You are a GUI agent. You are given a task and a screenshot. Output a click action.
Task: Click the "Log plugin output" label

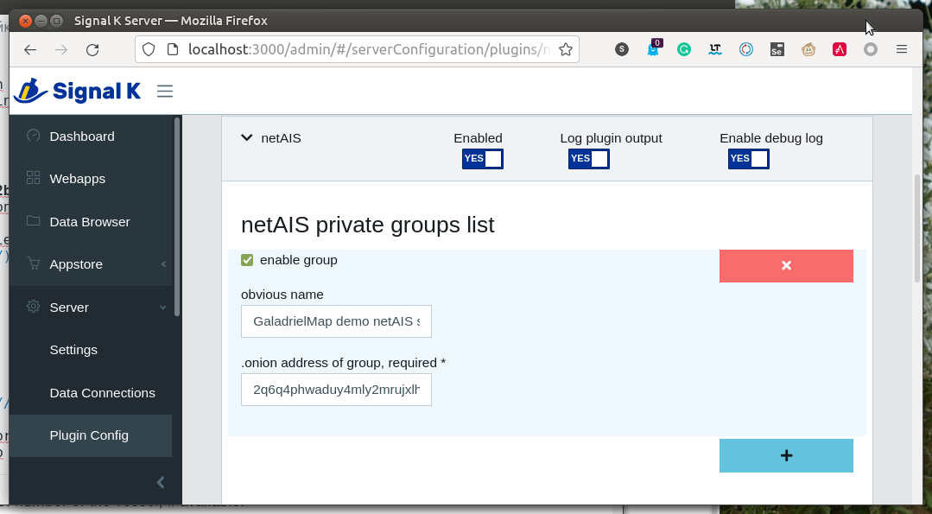[x=611, y=138]
